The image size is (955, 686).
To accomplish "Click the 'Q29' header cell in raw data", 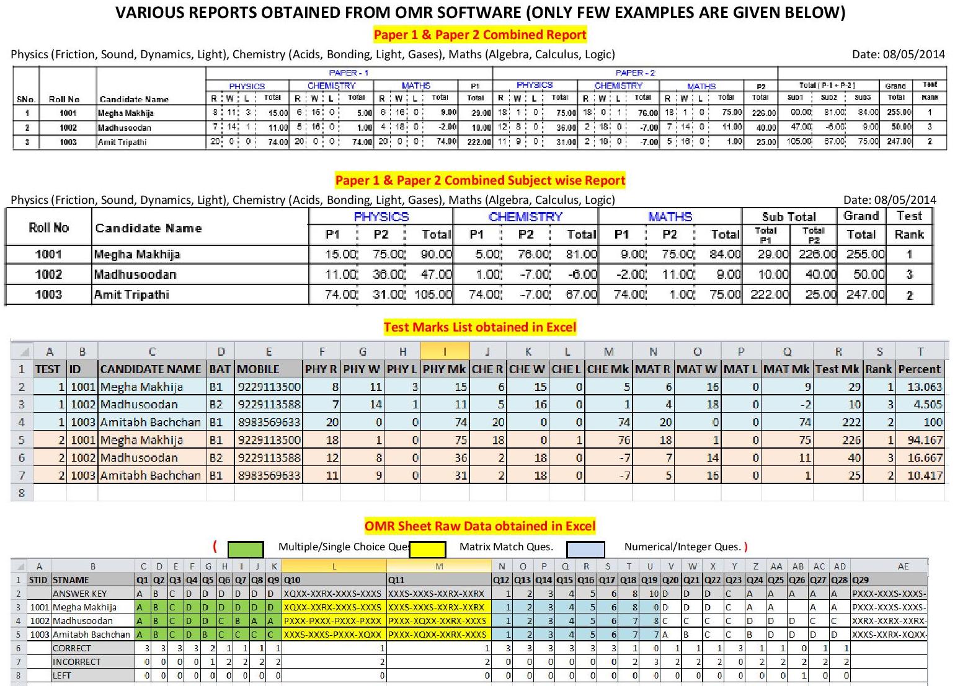I will [x=889, y=580].
